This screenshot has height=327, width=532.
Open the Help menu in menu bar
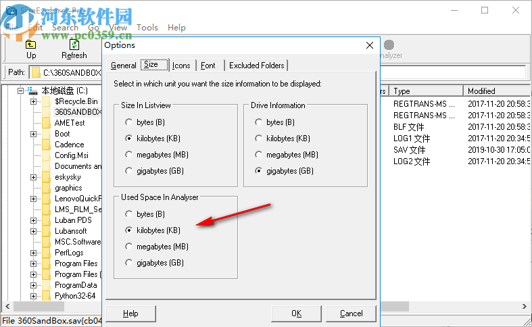point(176,28)
